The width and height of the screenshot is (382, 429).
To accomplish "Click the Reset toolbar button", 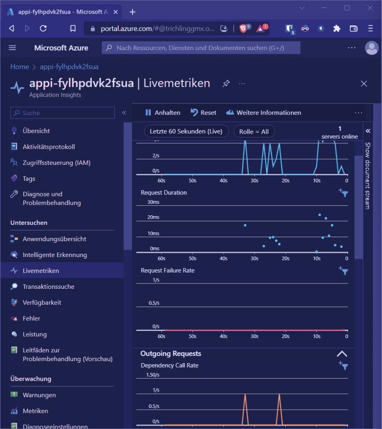I will click(203, 113).
